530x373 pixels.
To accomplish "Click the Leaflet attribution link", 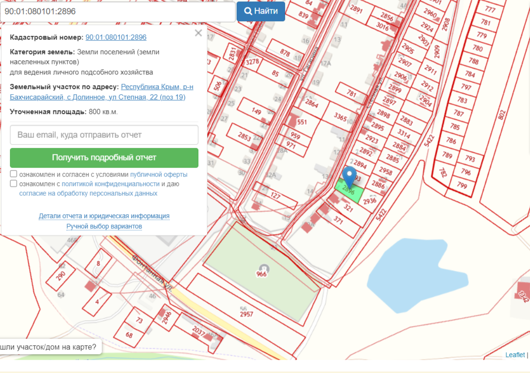I will [x=514, y=355].
